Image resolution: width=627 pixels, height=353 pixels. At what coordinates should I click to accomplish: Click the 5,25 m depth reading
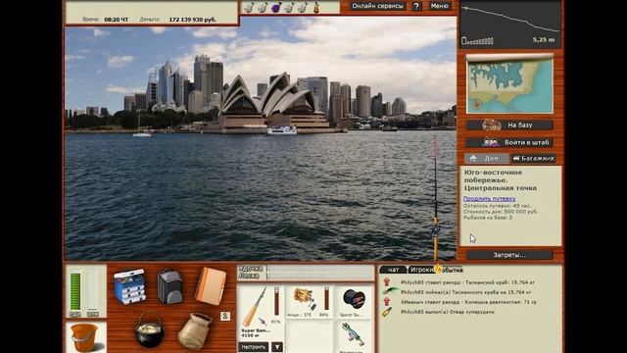(x=544, y=40)
